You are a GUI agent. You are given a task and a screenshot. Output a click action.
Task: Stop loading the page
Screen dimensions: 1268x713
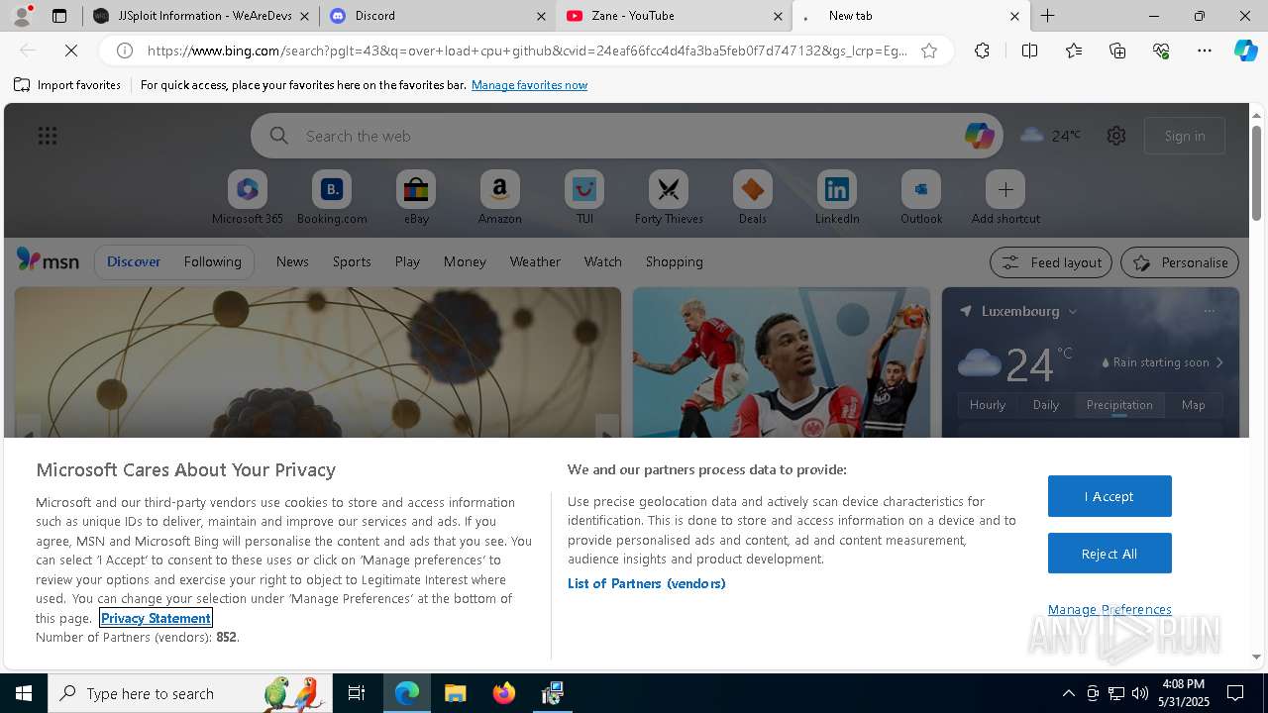(69, 51)
